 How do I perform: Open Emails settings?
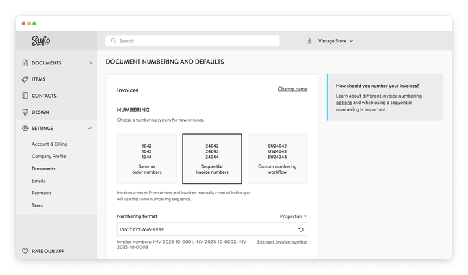(38, 181)
